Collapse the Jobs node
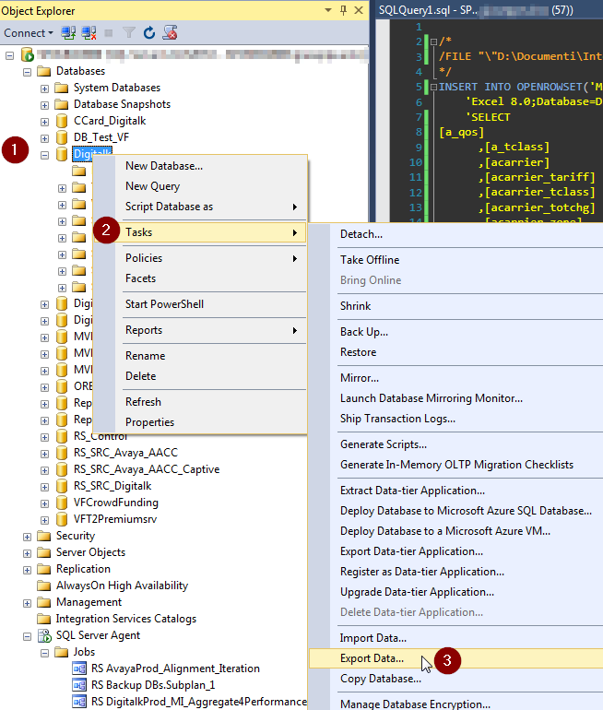 44,653
